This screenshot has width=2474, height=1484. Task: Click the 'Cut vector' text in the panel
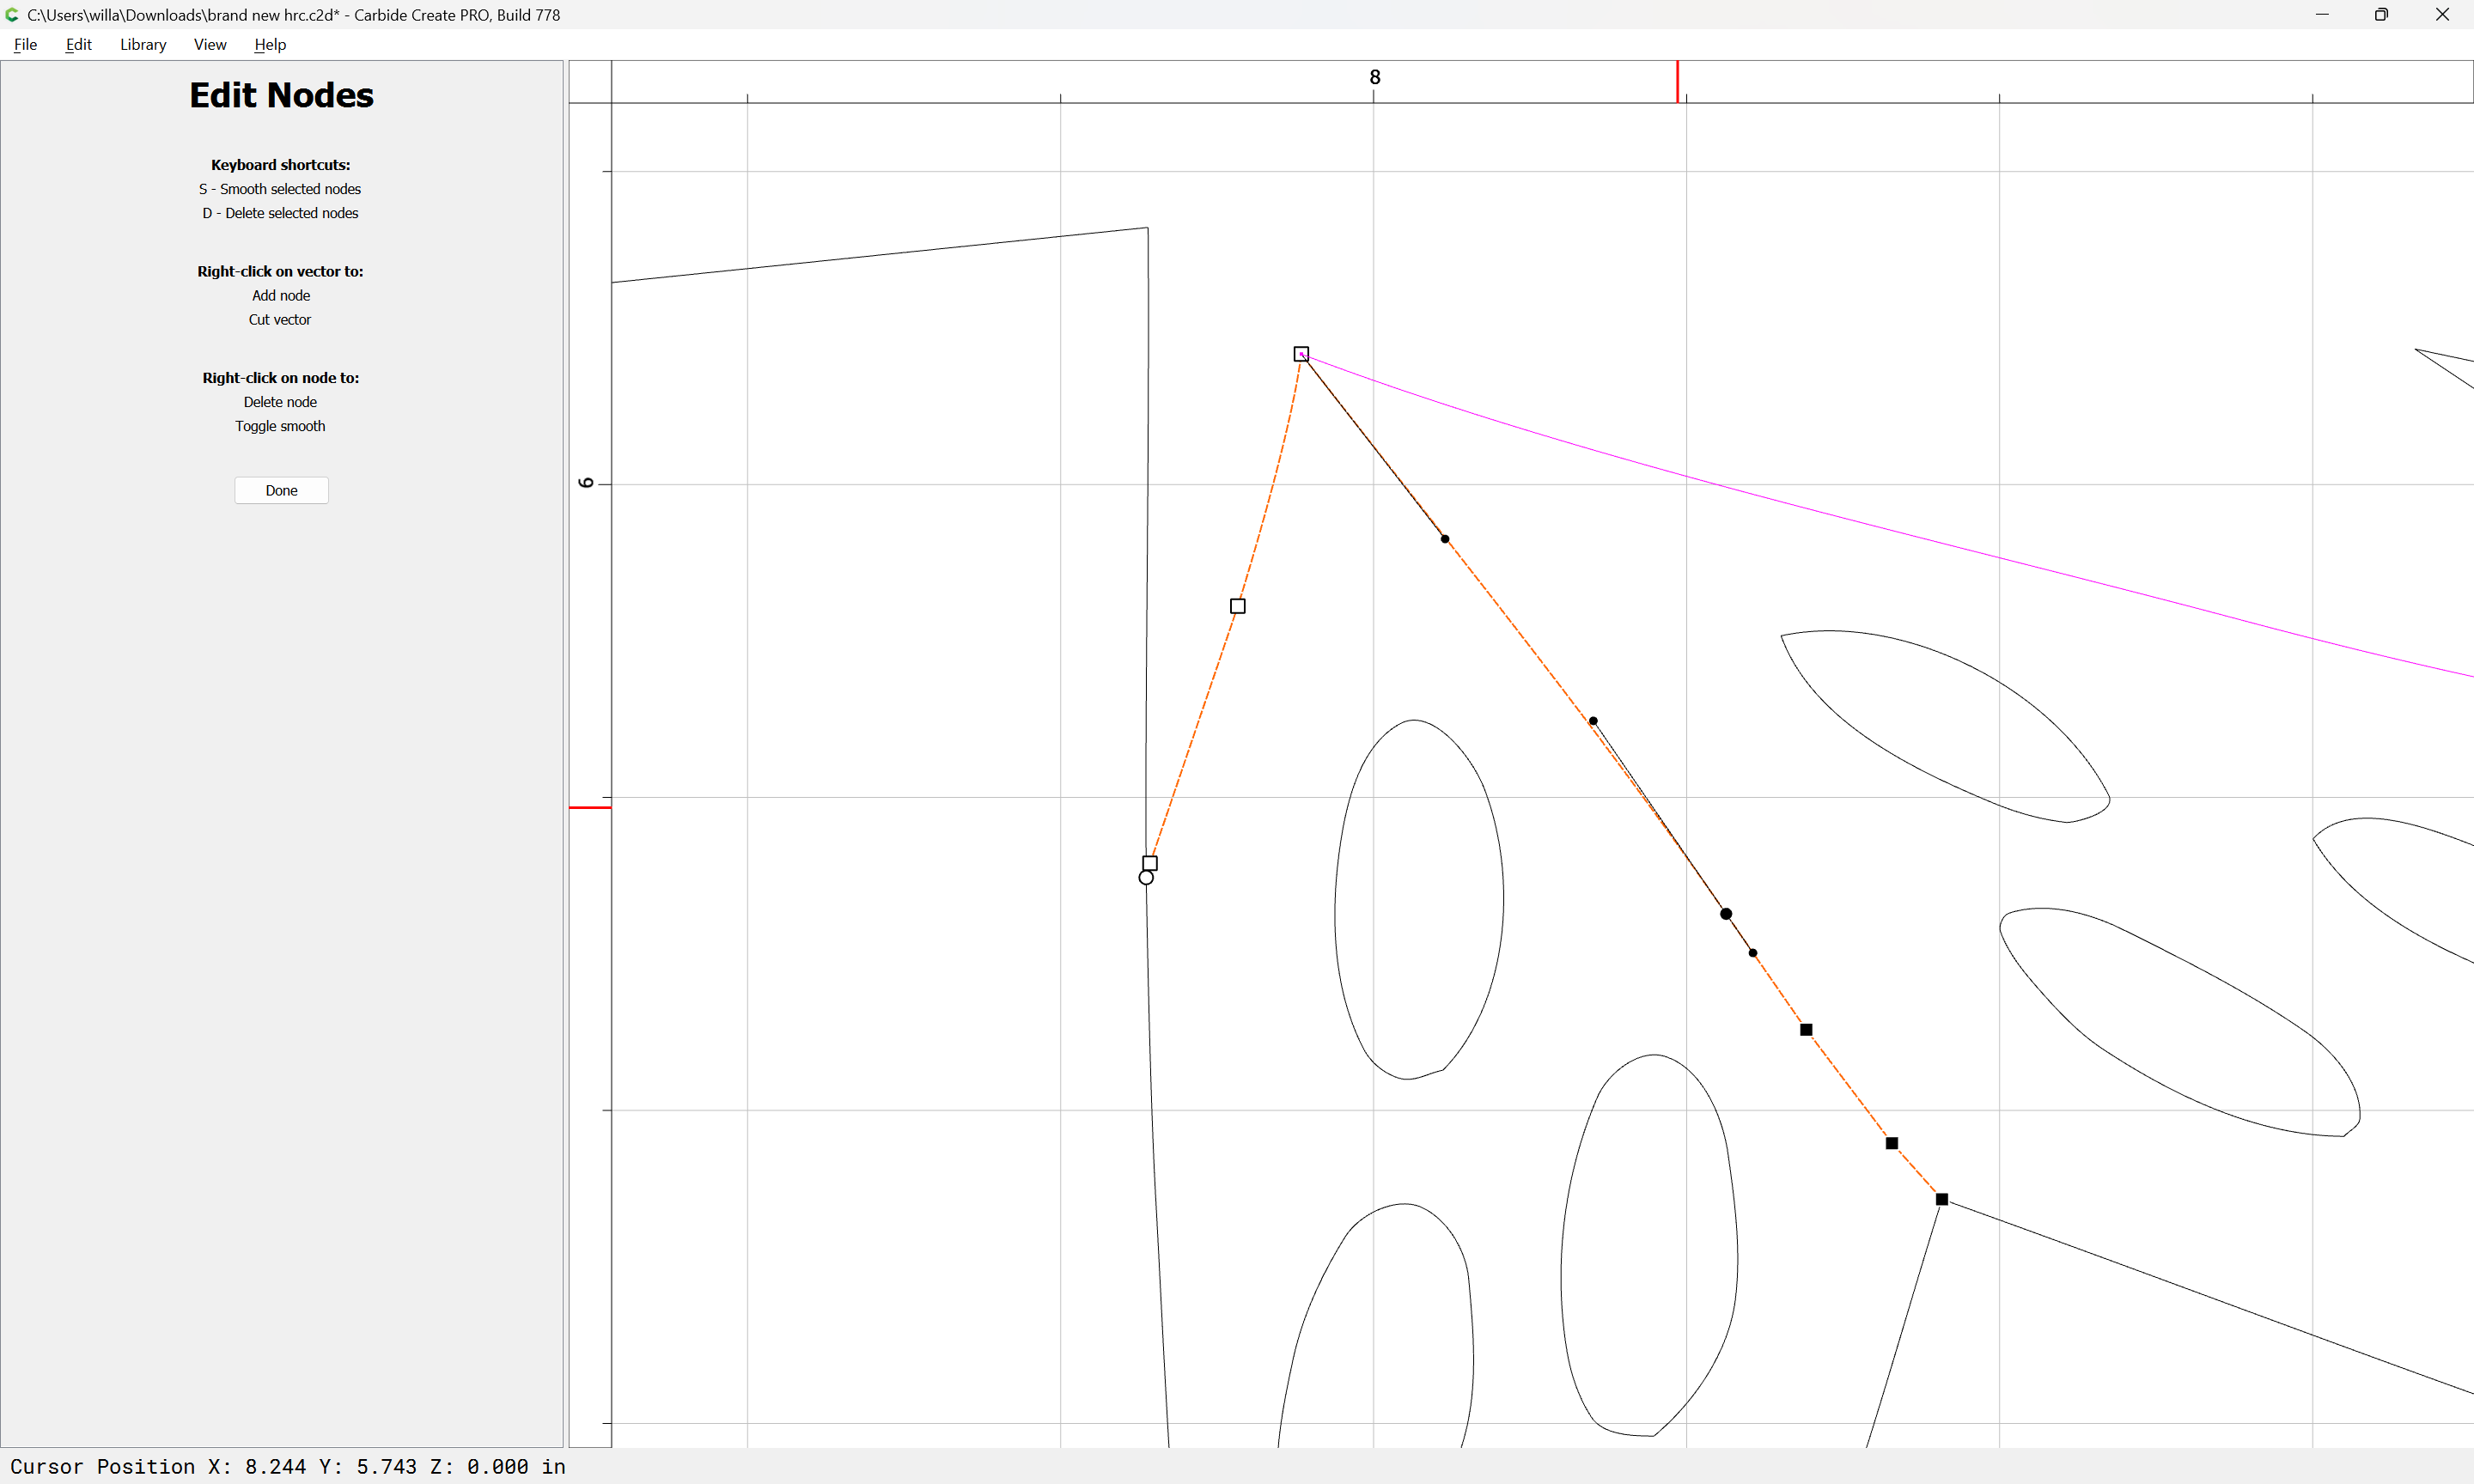tap(280, 319)
